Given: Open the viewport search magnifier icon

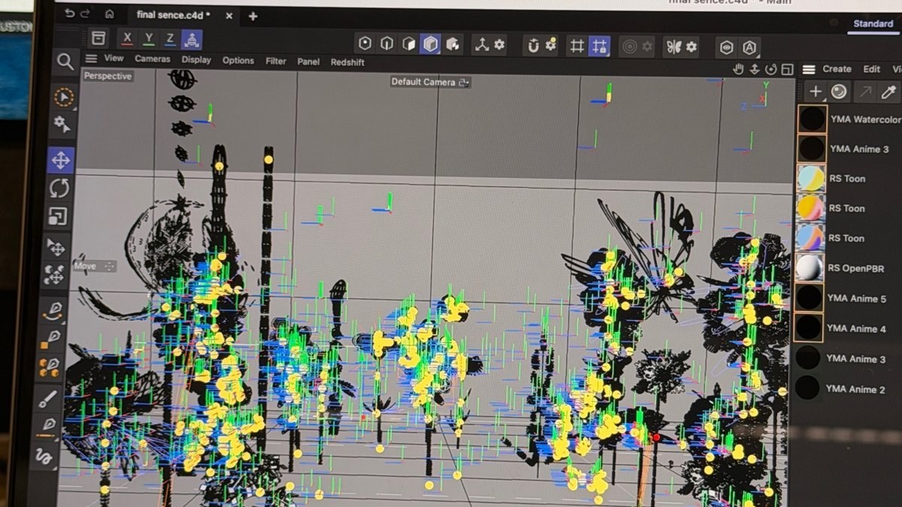Looking at the screenshot, I should click(x=65, y=62).
